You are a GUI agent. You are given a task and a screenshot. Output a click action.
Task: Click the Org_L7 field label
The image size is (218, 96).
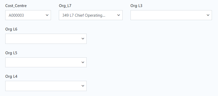(x=65, y=6)
